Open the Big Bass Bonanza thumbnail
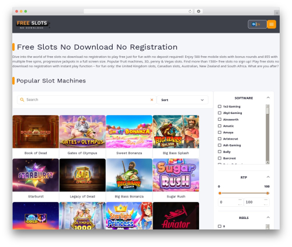Screen dimensions: 292x247 point(129,175)
